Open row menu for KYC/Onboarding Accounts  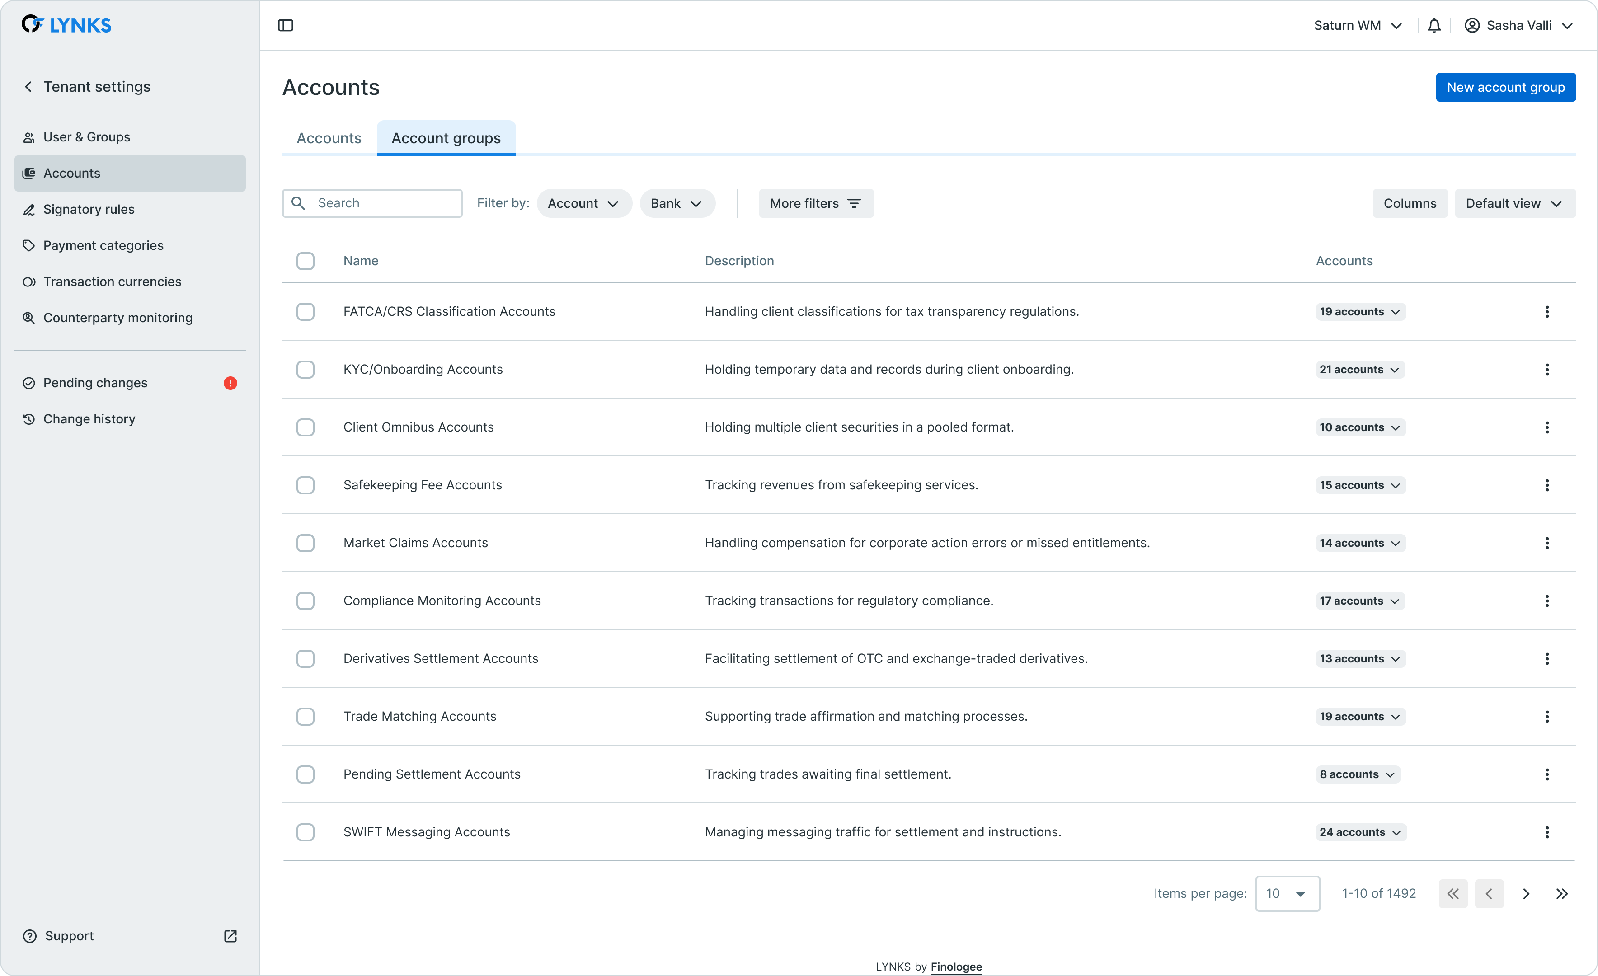1547,370
